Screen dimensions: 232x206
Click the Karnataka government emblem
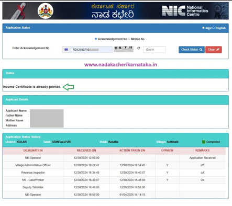point(46,11)
